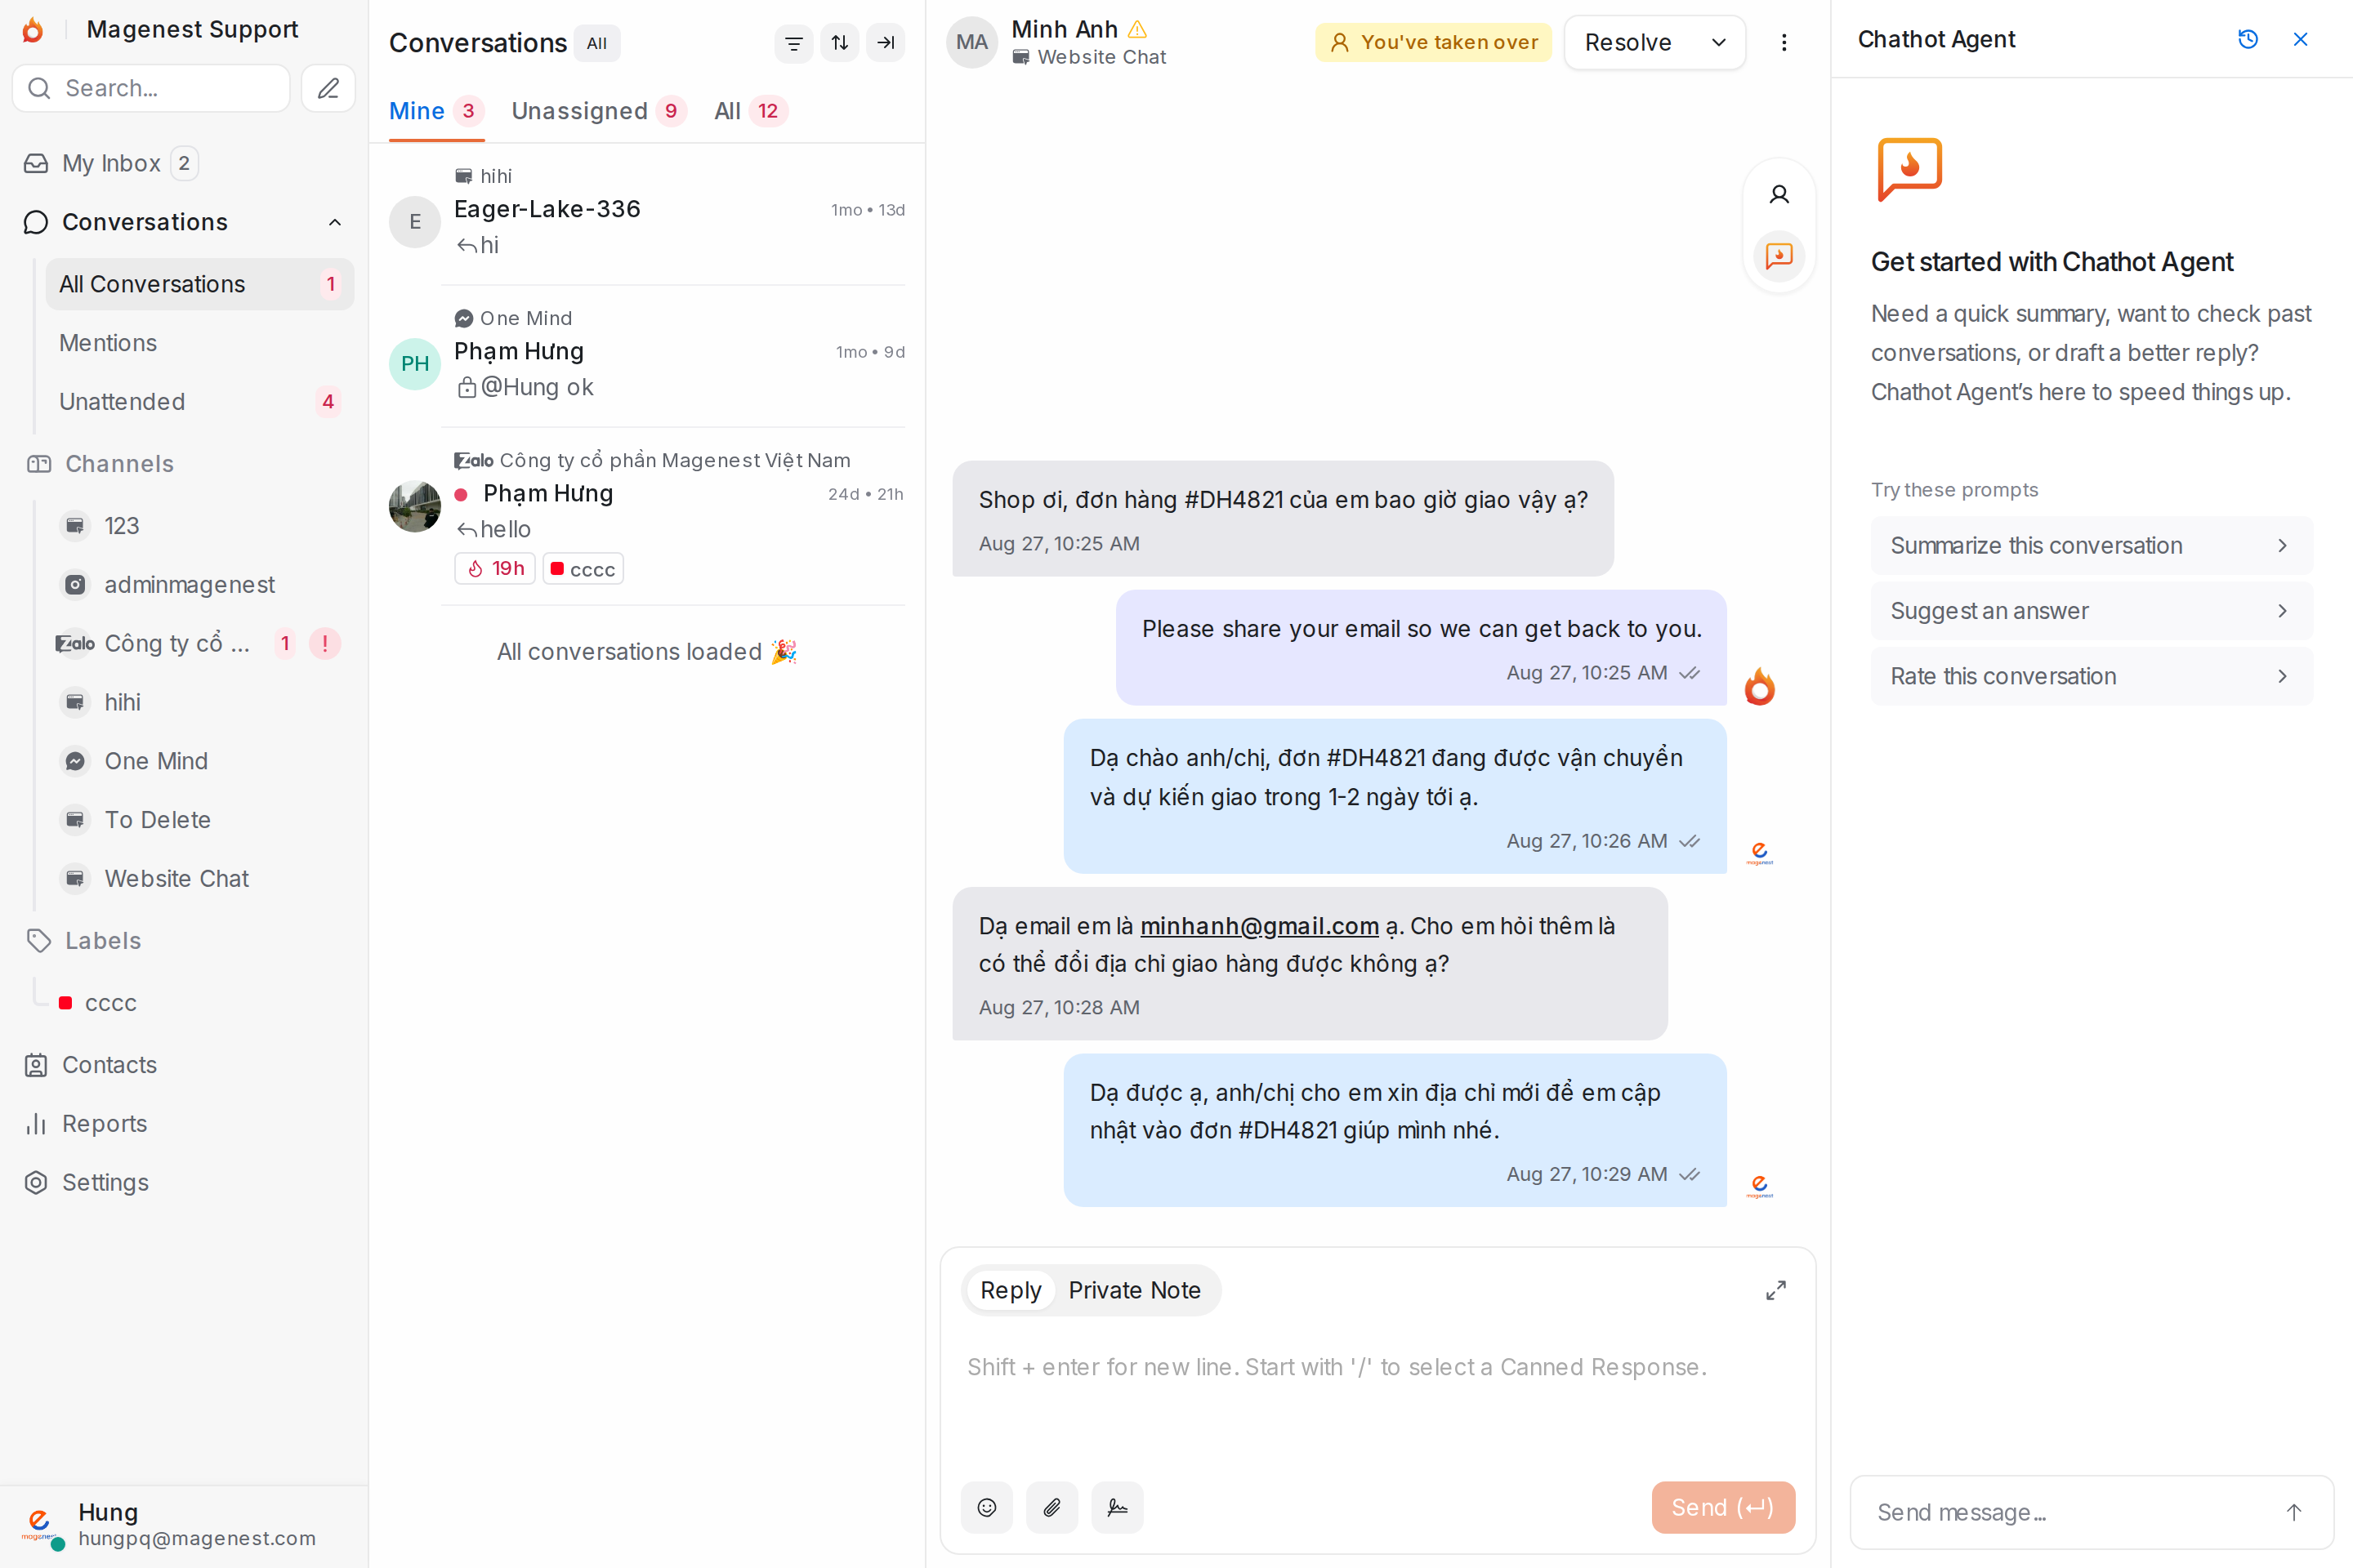Image resolution: width=2353 pixels, height=1568 pixels.
Task: Expand Summarize this conversation prompt
Action: coord(2091,545)
